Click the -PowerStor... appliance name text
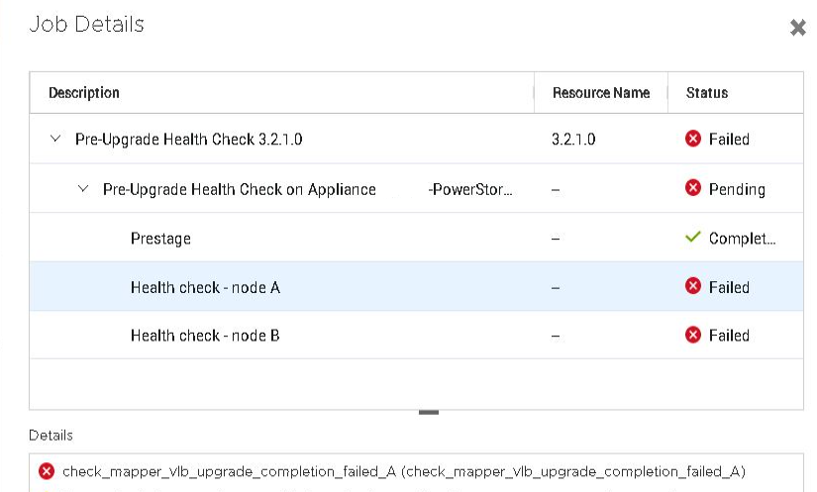The height and width of the screenshot is (492, 817). pos(470,189)
